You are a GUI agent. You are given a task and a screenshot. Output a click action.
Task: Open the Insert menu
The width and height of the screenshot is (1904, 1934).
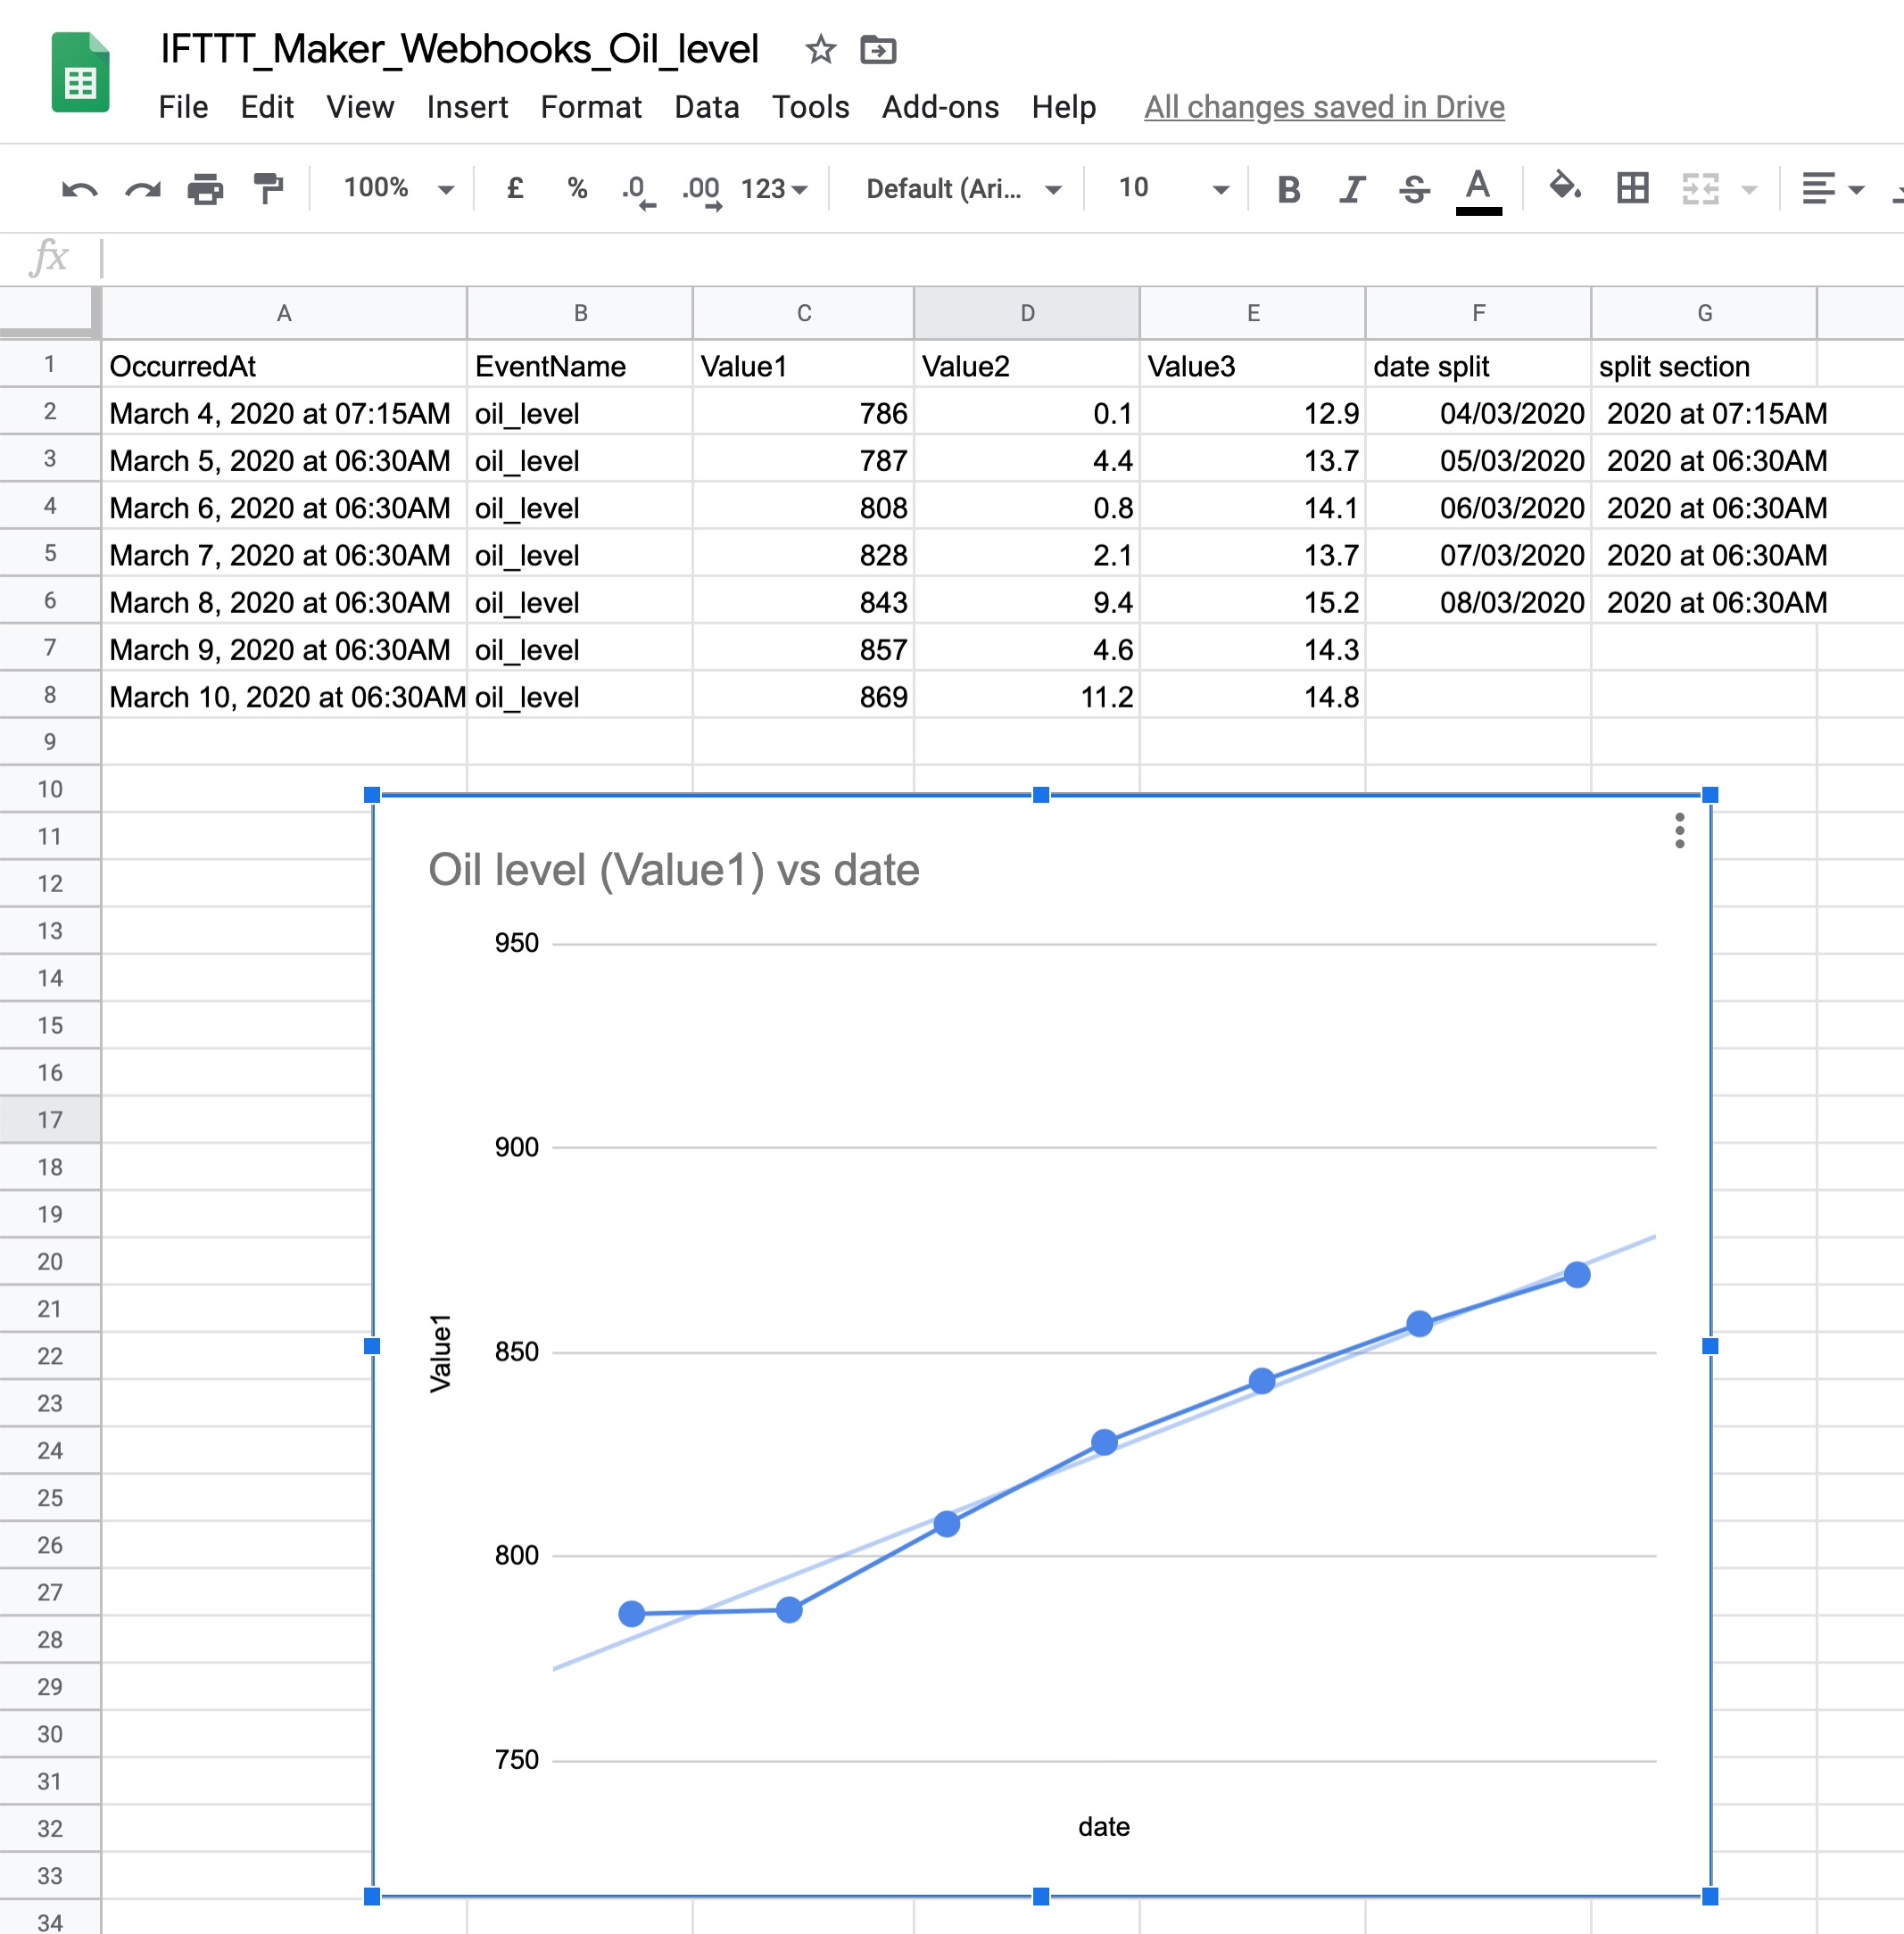(466, 107)
